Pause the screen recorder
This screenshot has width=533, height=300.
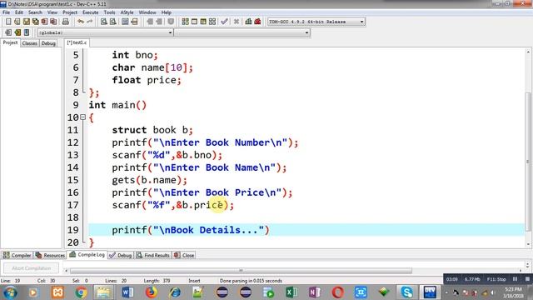coord(515,279)
